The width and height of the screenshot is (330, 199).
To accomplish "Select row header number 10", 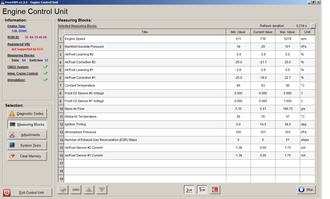I will (61, 109).
